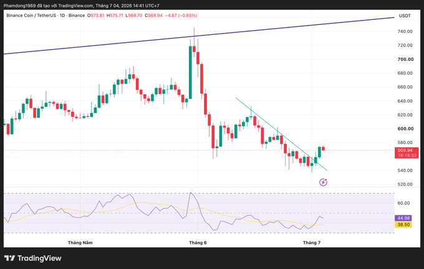Click the 540.00 price axis value
Image resolution: width=424 pixels, height=269 pixels.
(x=405, y=170)
